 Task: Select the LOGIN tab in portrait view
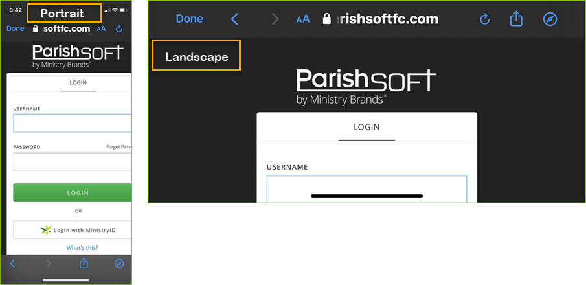(x=78, y=83)
